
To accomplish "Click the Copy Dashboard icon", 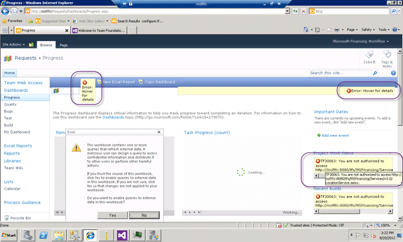I will coord(140,82).
